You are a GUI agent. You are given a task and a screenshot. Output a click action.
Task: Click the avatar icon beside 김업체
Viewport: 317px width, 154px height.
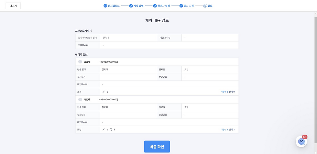80,62
